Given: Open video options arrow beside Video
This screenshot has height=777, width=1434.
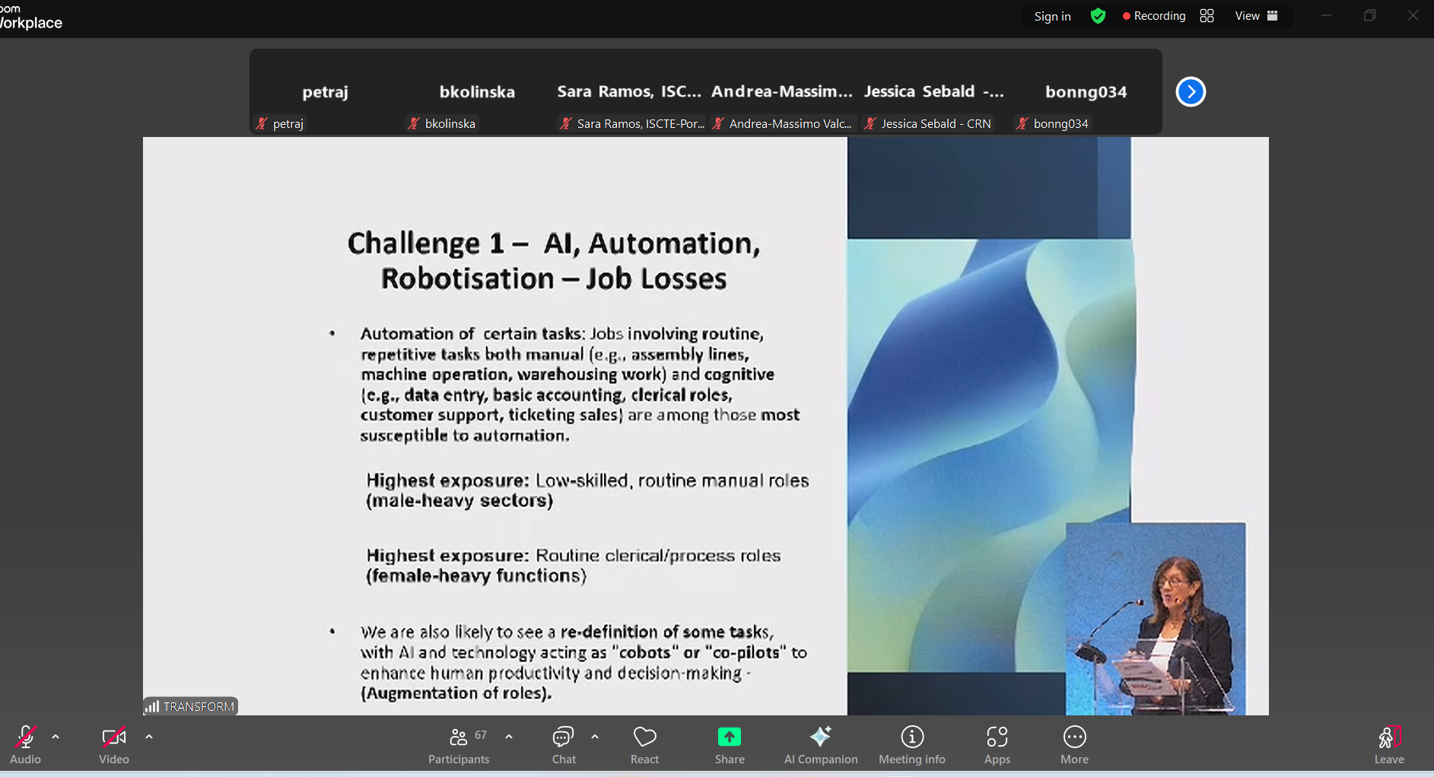Looking at the screenshot, I should coord(149,737).
